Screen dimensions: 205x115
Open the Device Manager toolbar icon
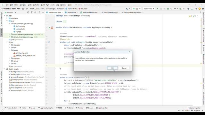tap(192, 9)
